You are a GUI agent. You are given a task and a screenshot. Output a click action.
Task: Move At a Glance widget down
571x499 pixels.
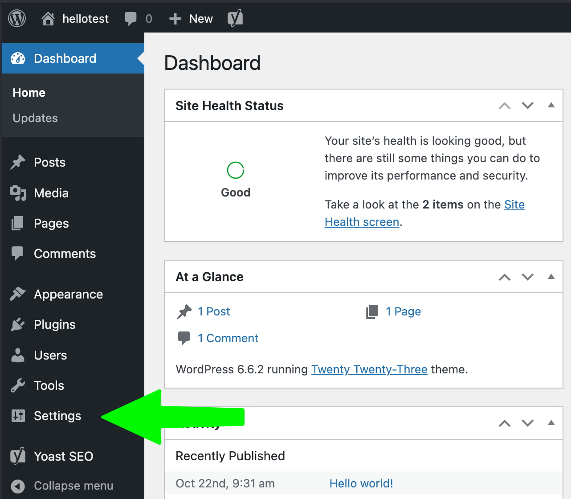(x=528, y=277)
